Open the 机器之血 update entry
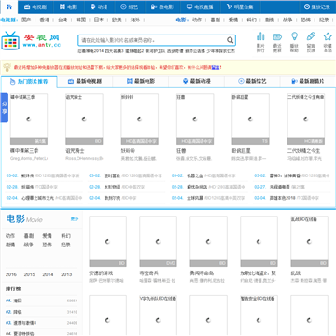The height and width of the screenshot is (336, 336). (195, 175)
